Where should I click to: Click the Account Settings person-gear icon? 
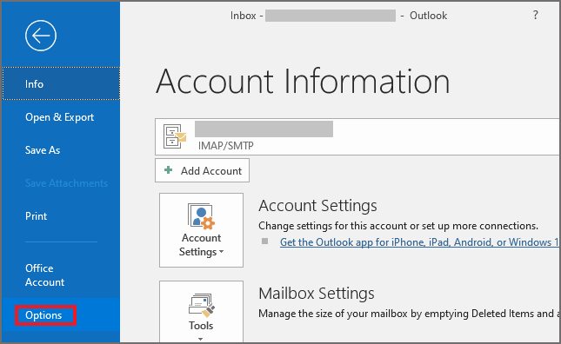click(x=201, y=216)
